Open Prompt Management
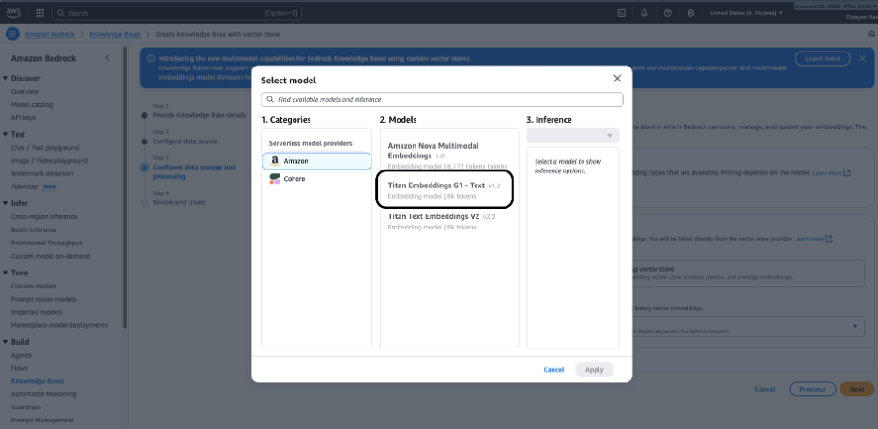 42,420
